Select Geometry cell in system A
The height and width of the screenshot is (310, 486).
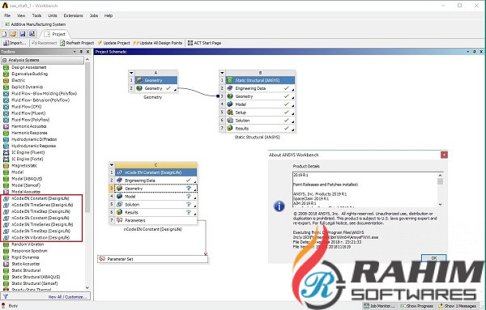pyautogui.click(x=156, y=88)
